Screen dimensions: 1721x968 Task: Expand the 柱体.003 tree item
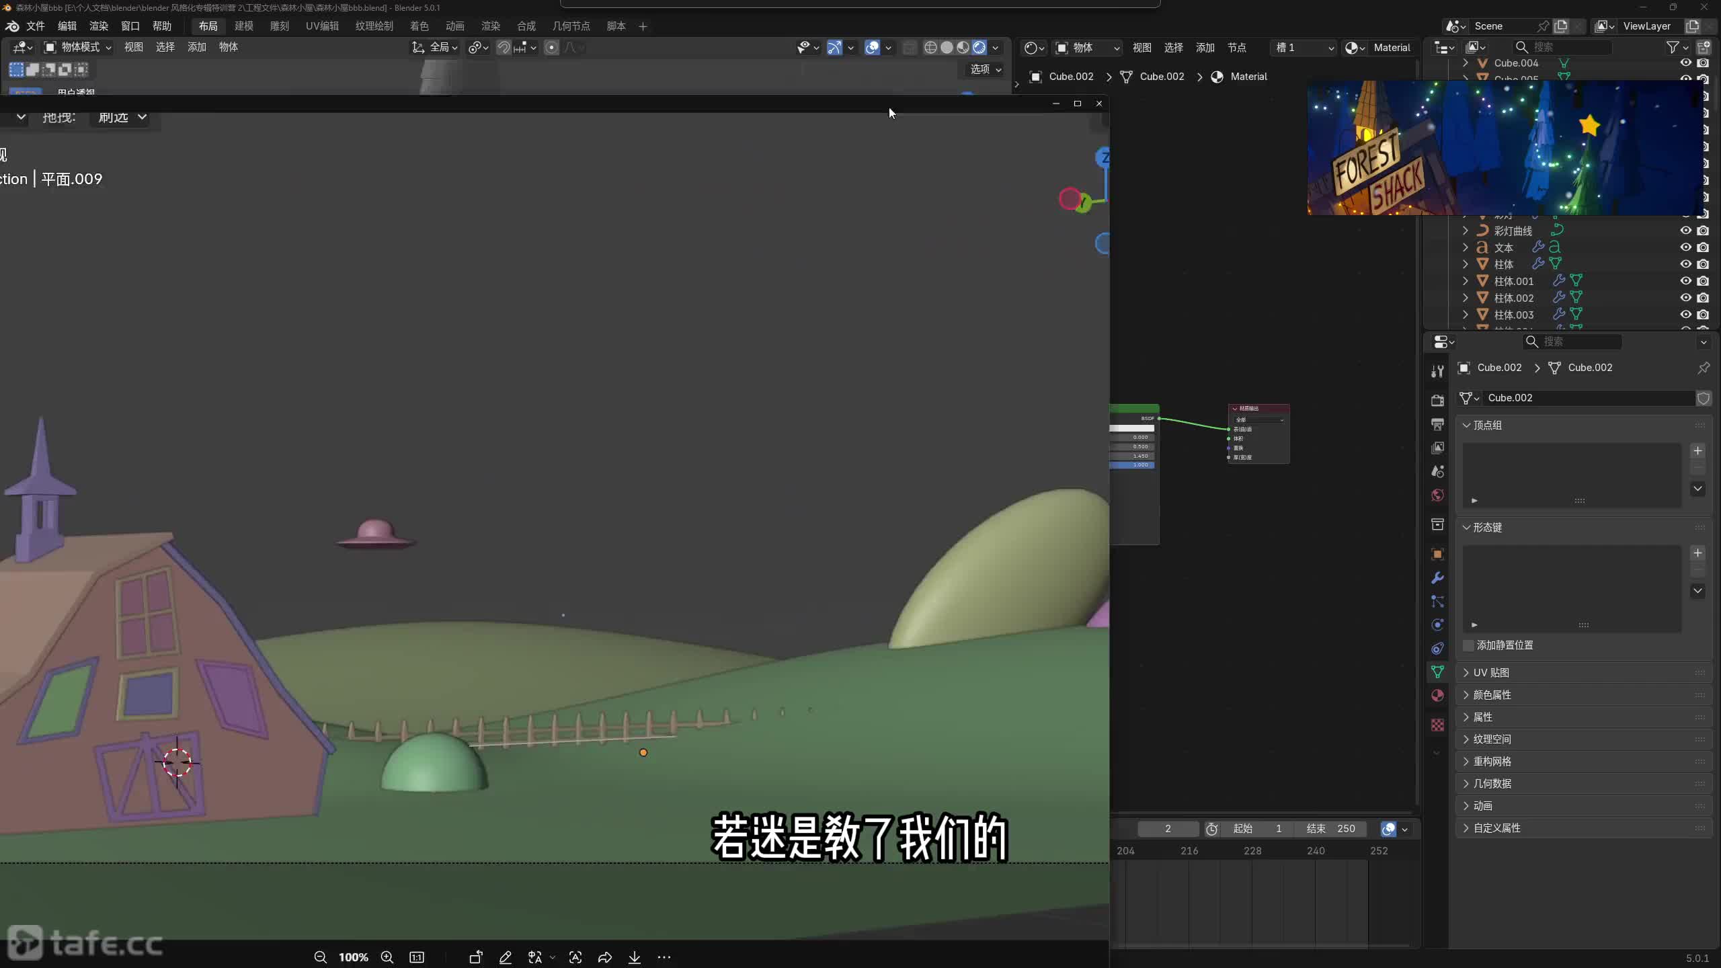pyautogui.click(x=1466, y=315)
